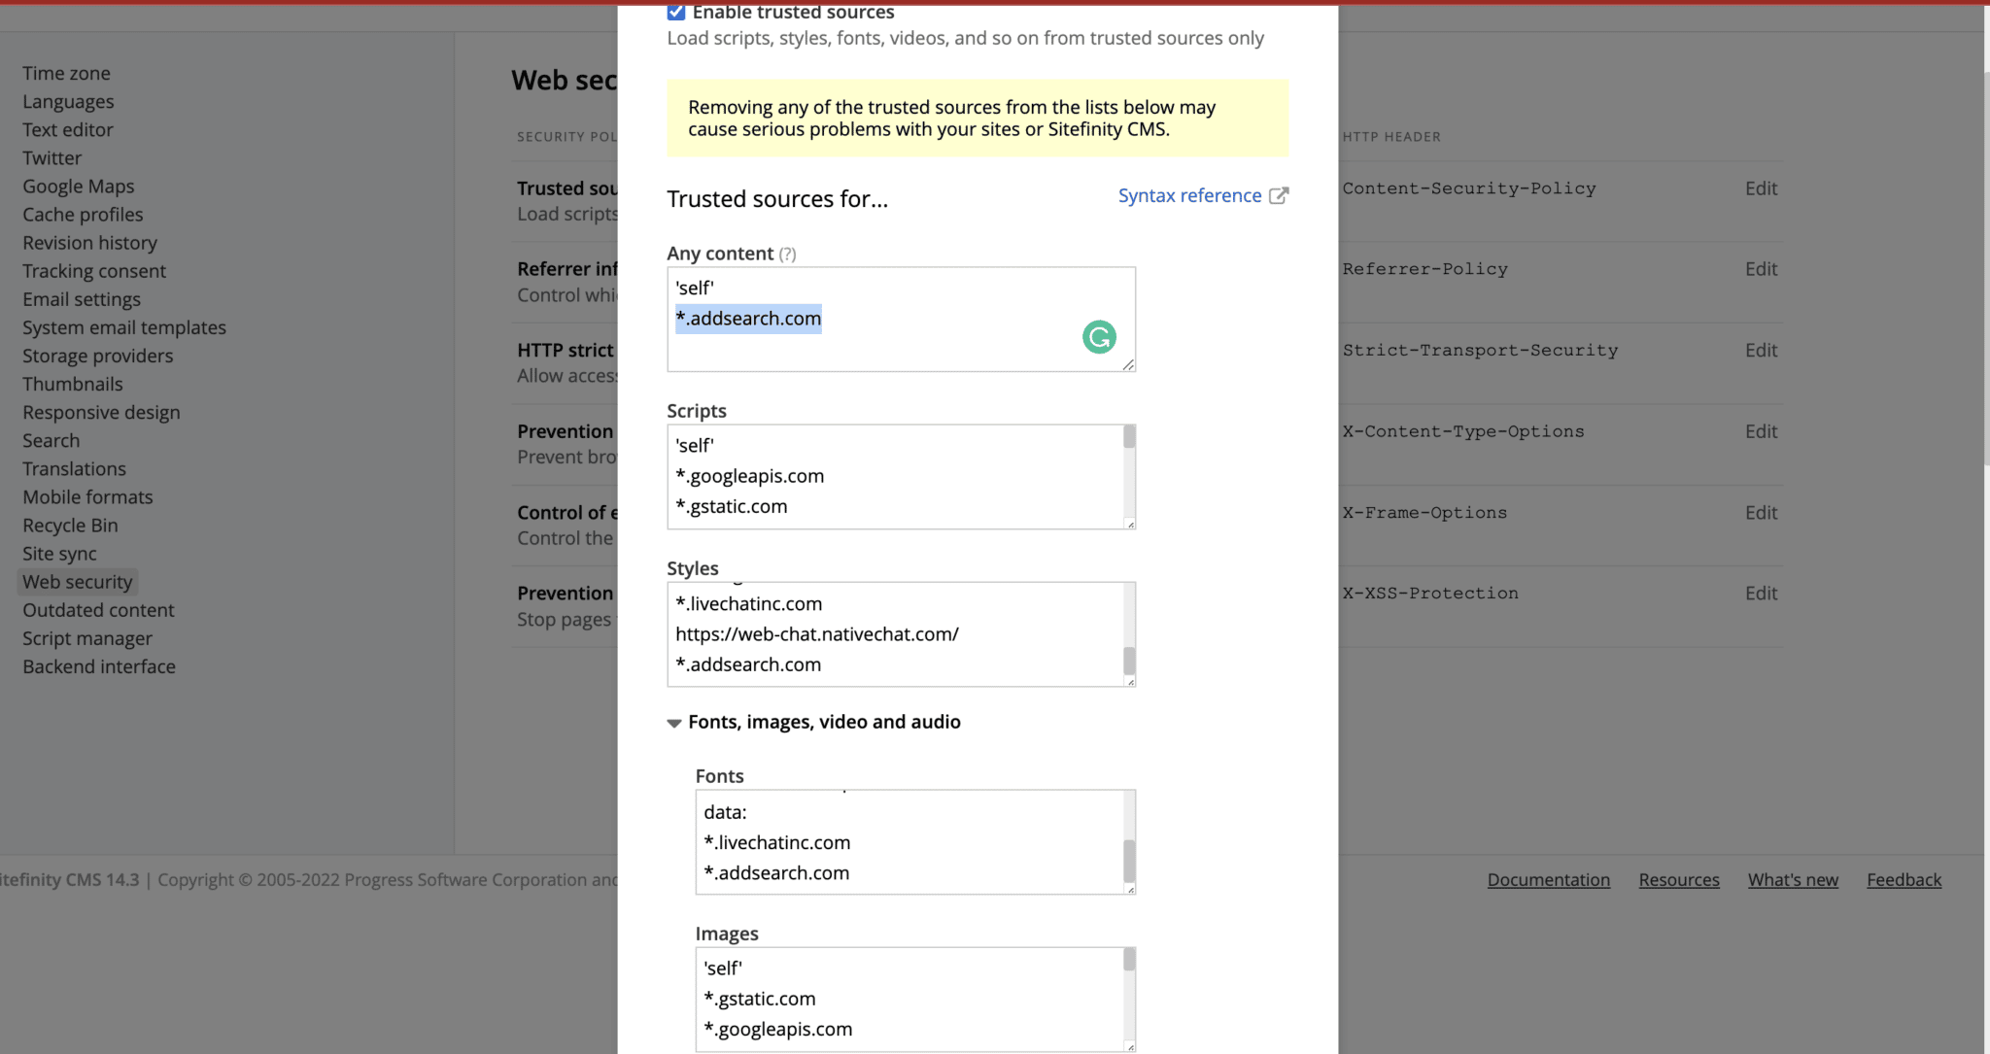This screenshot has height=1054, width=1990.
Task: Click the Images textarea field
Action: [909, 999]
